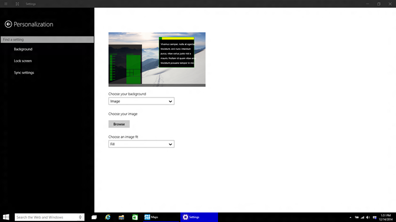Open the volume control in the tray
The image size is (396, 222).
coord(368,217)
